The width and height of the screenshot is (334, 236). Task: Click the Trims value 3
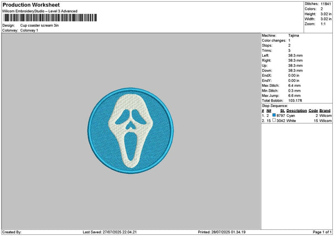click(x=289, y=51)
